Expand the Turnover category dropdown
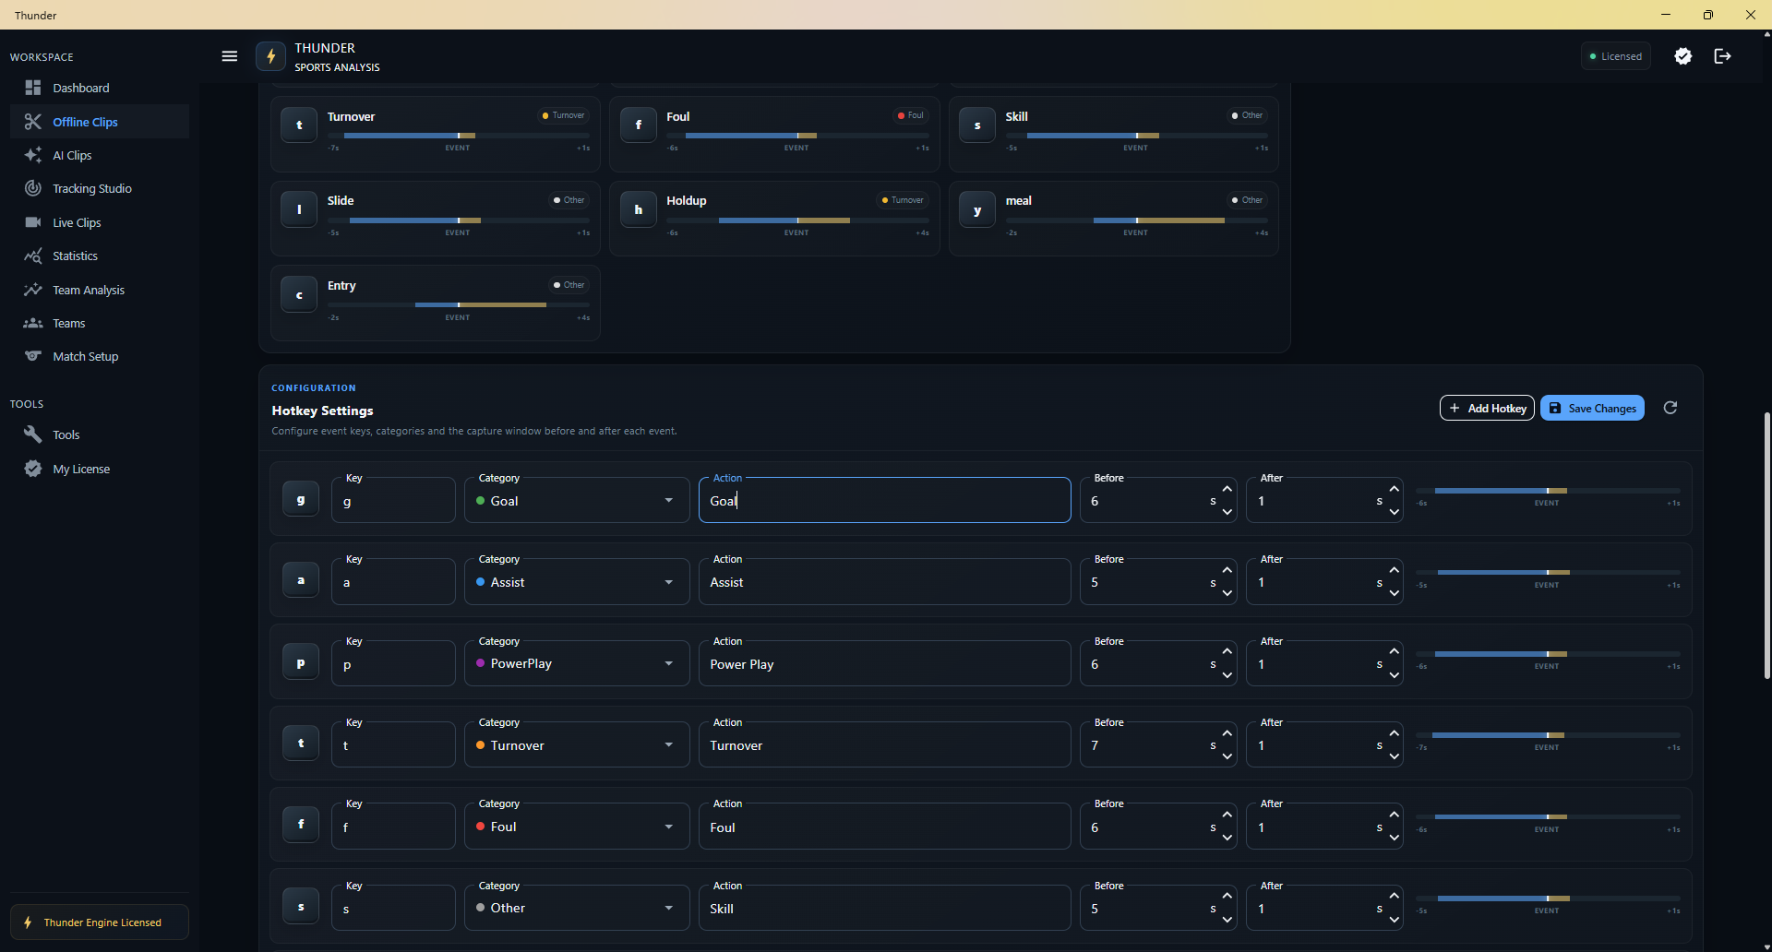1772x952 pixels. pyautogui.click(x=577, y=744)
